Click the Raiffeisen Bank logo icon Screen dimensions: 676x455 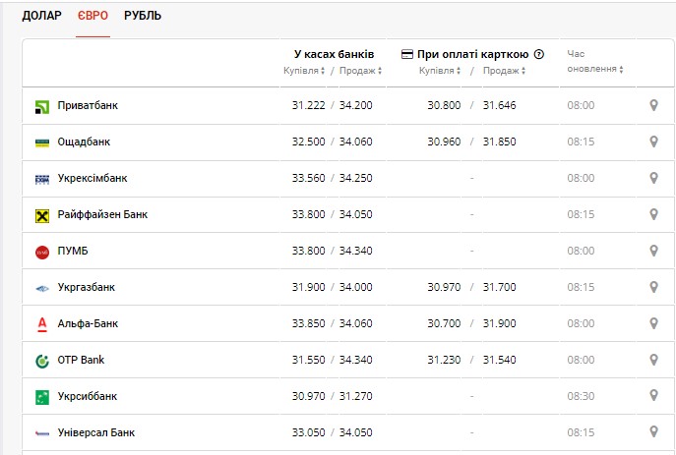click(42, 214)
